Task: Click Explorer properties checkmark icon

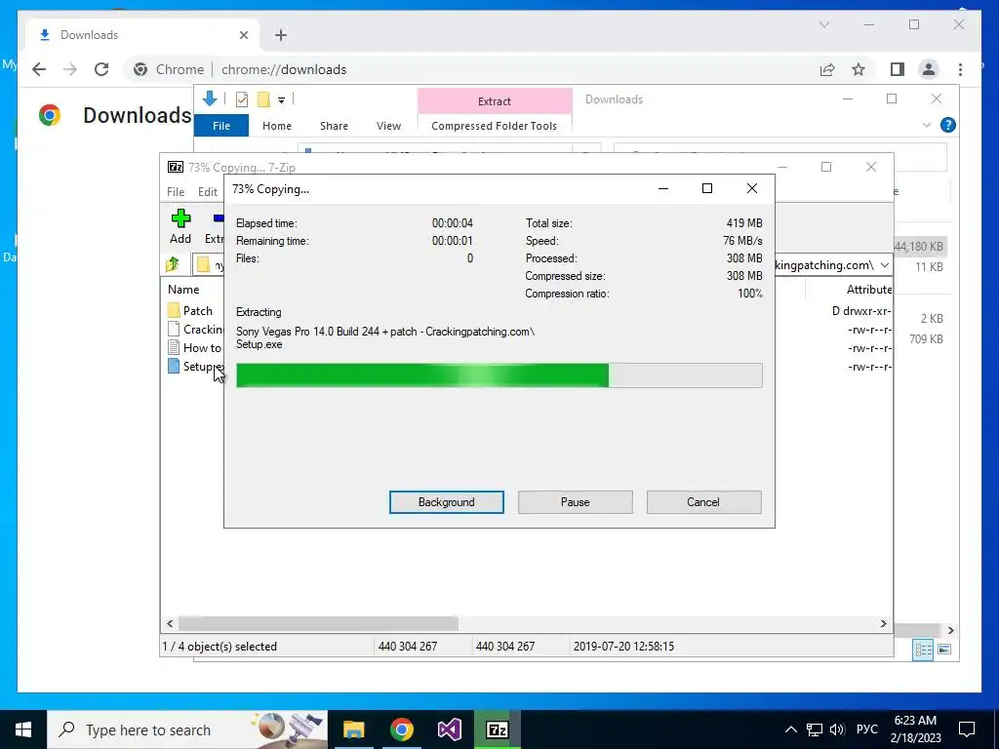Action: click(242, 99)
